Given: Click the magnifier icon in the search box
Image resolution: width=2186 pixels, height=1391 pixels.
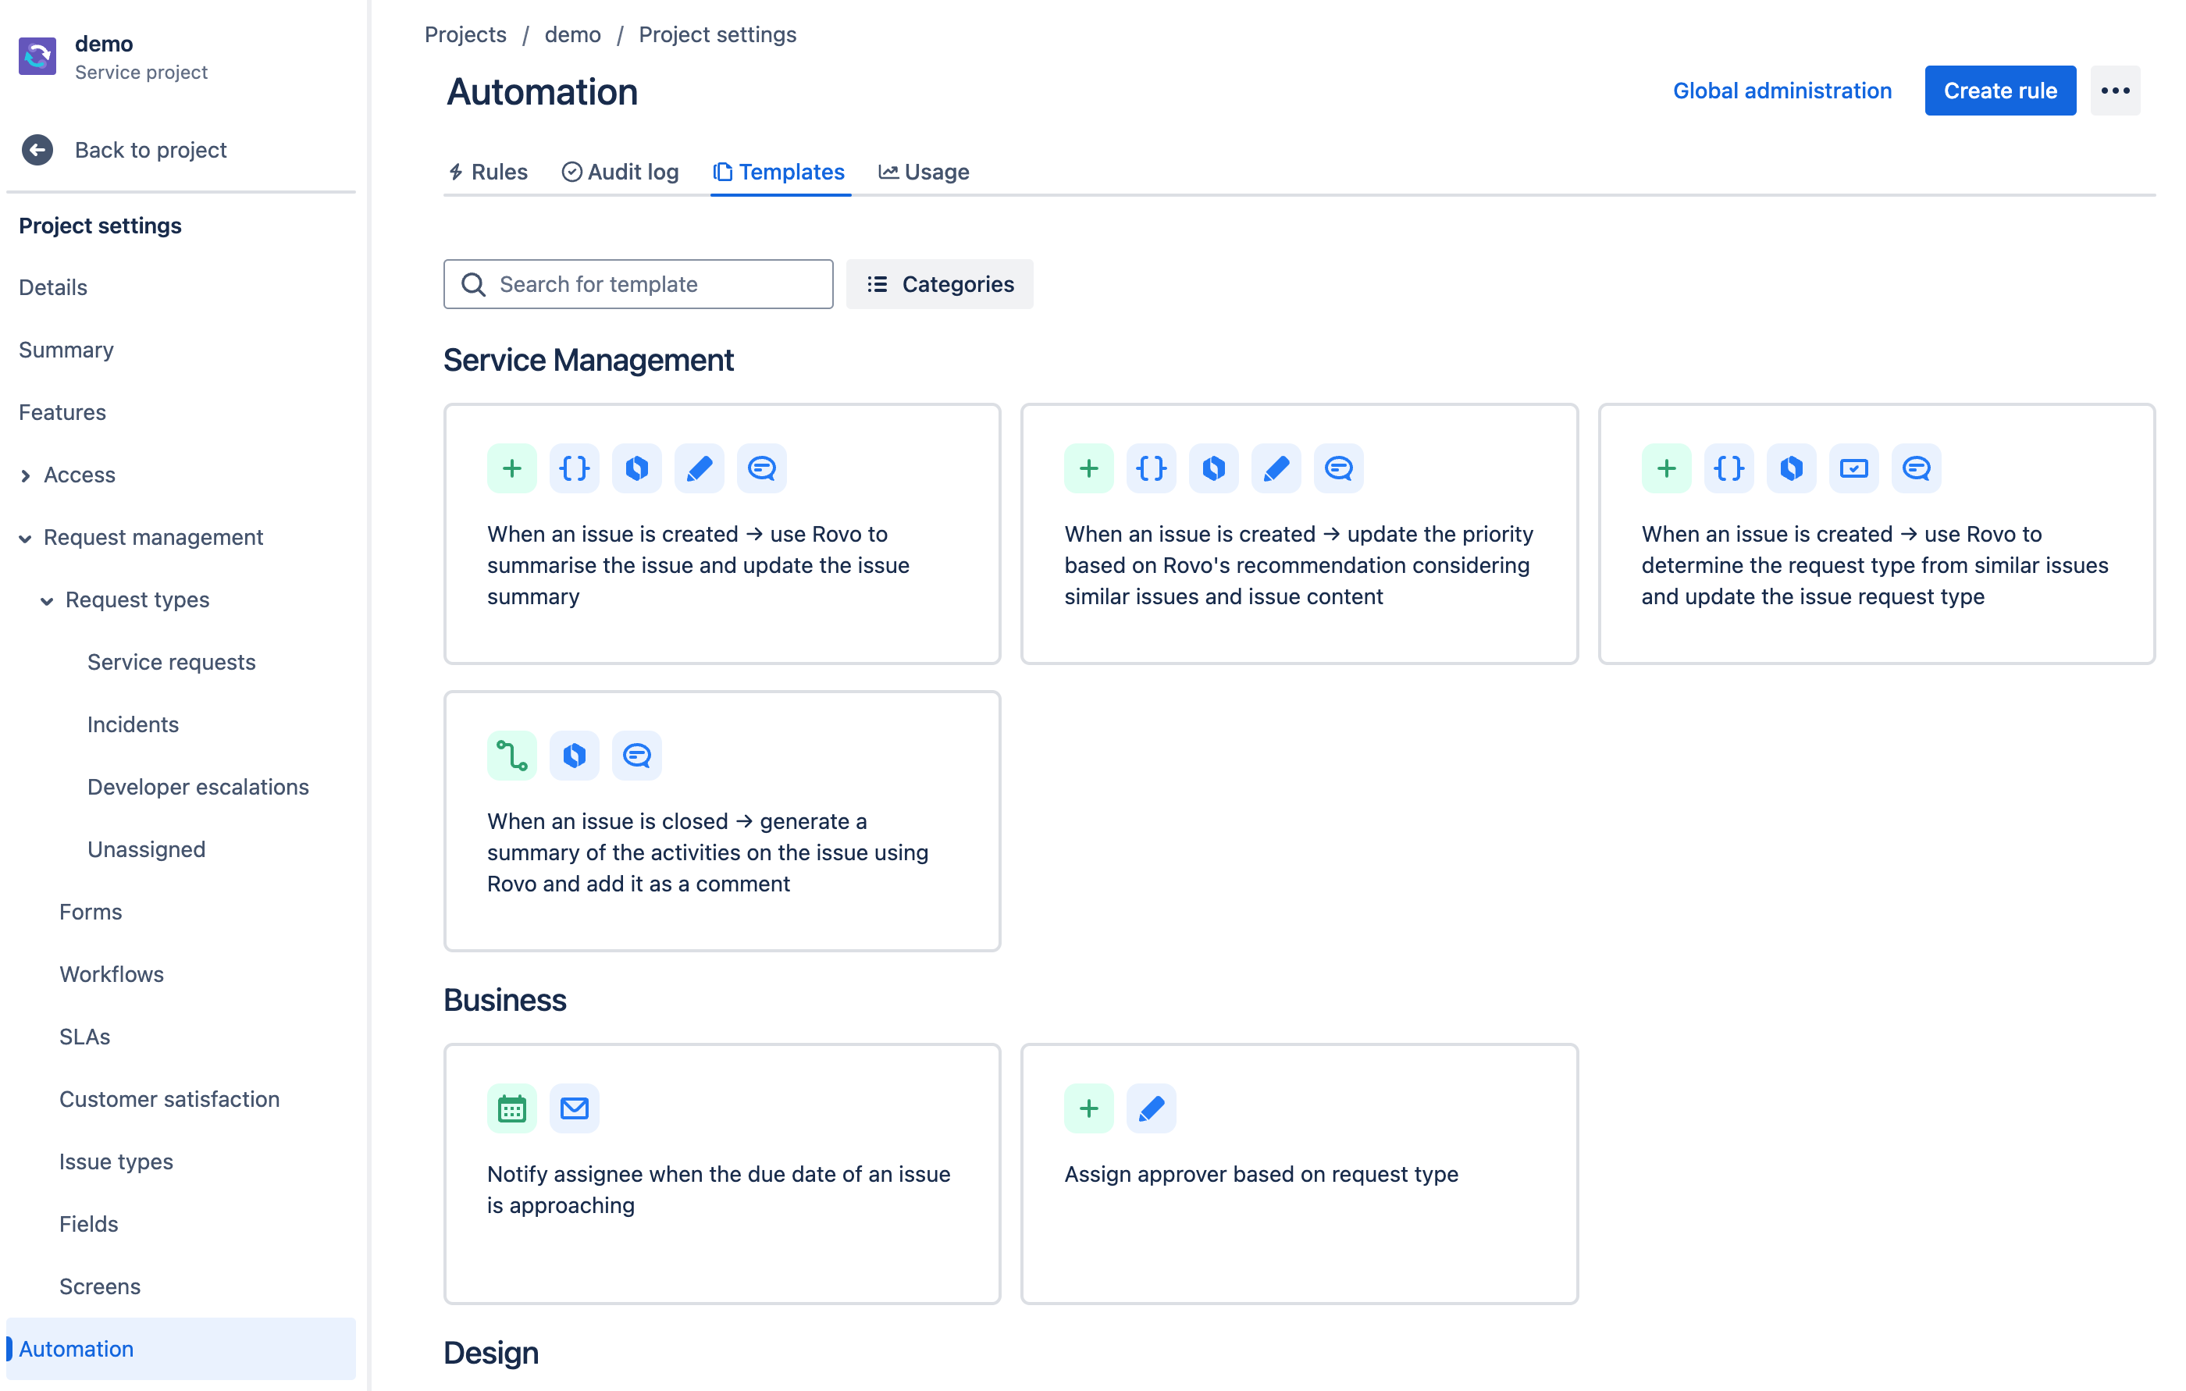Looking at the screenshot, I should pos(473,284).
